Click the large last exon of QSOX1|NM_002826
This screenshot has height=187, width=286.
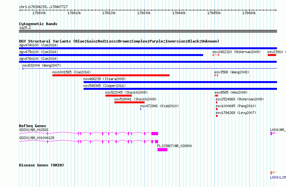(x=155, y=134)
